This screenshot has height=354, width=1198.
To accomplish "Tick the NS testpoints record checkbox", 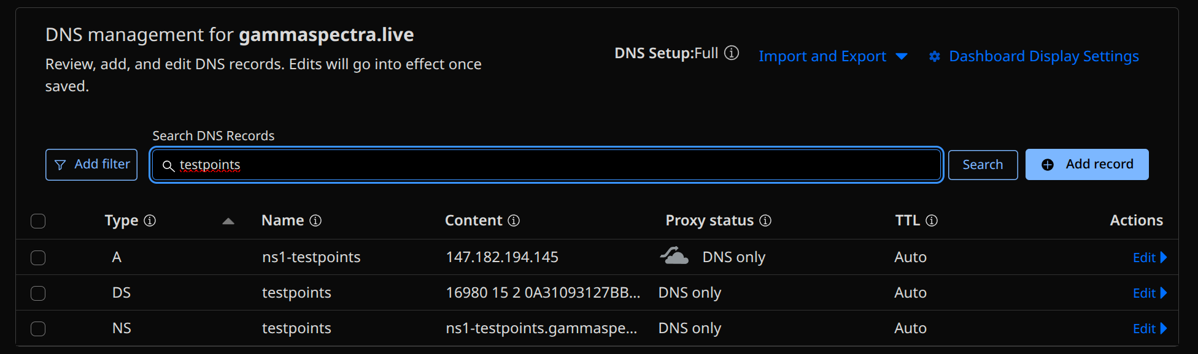I will (x=38, y=329).
